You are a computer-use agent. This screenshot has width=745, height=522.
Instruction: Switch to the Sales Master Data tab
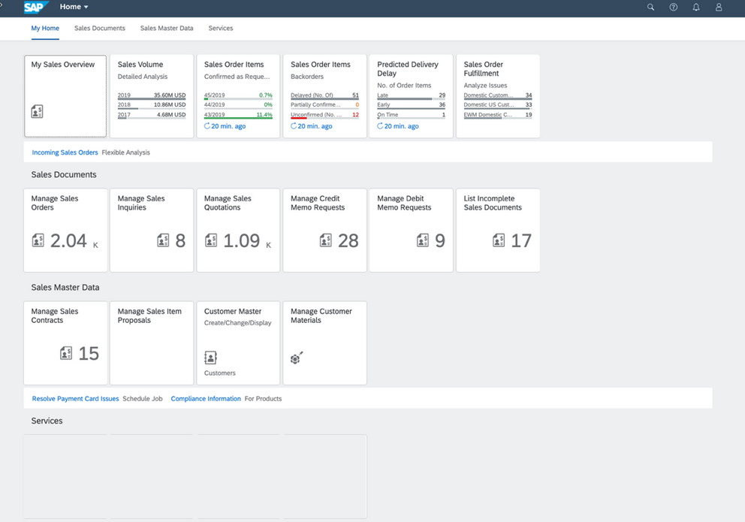pyautogui.click(x=167, y=29)
